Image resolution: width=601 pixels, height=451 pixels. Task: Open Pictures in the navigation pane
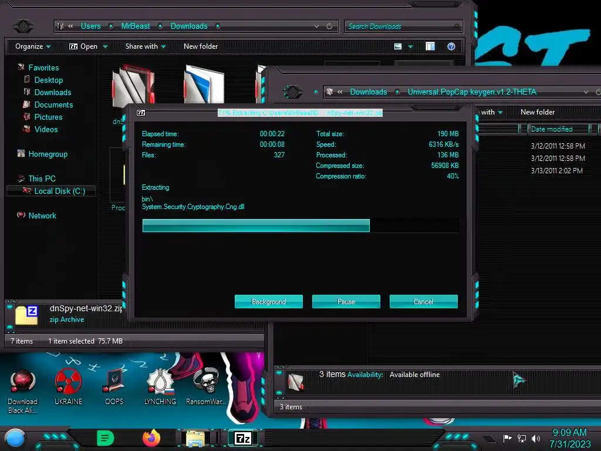[48, 117]
